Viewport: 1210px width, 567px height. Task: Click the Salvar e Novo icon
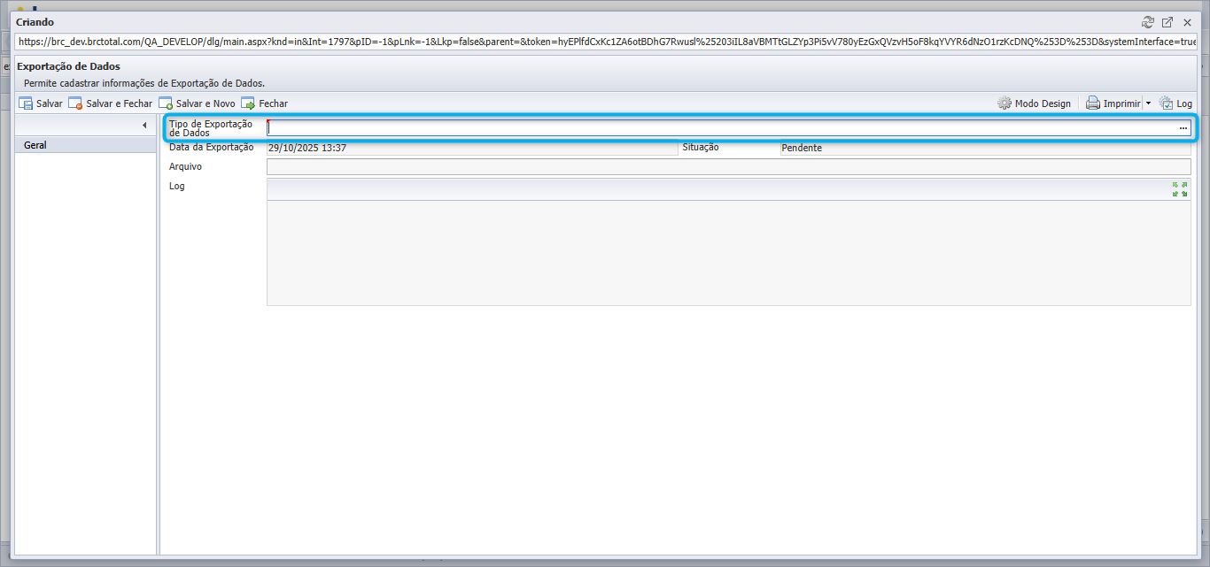click(166, 103)
